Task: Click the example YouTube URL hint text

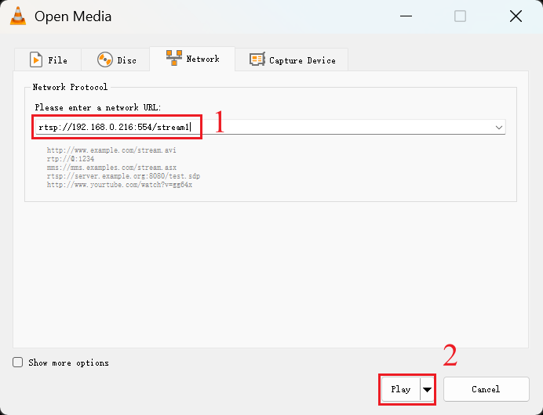Action: 119,185
